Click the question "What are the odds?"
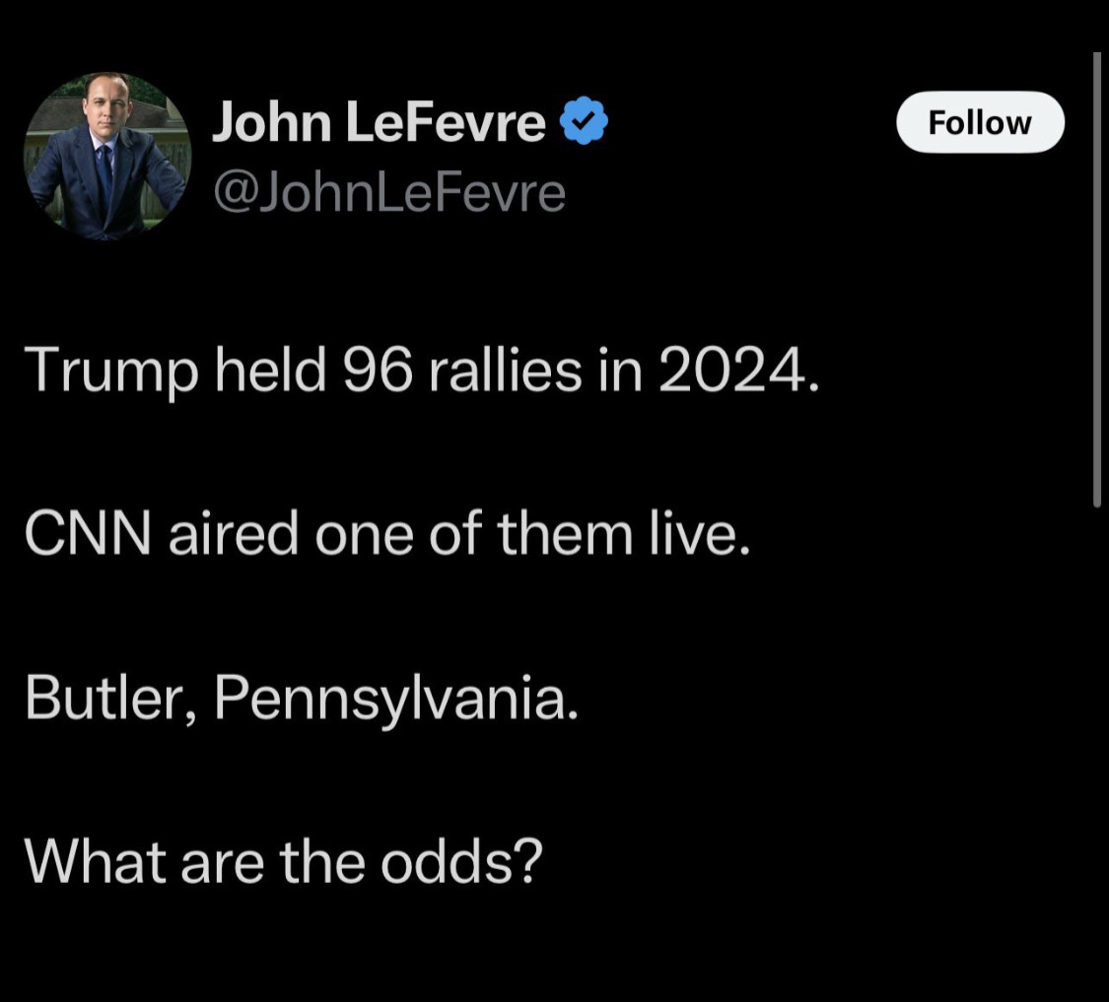1109x1002 pixels. 284,861
